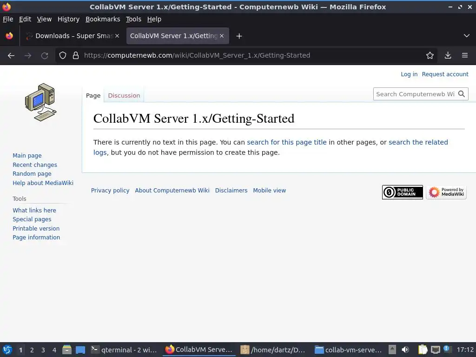Open the Disclaimers footer link
The height and width of the screenshot is (357, 476).
tap(231, 190)
